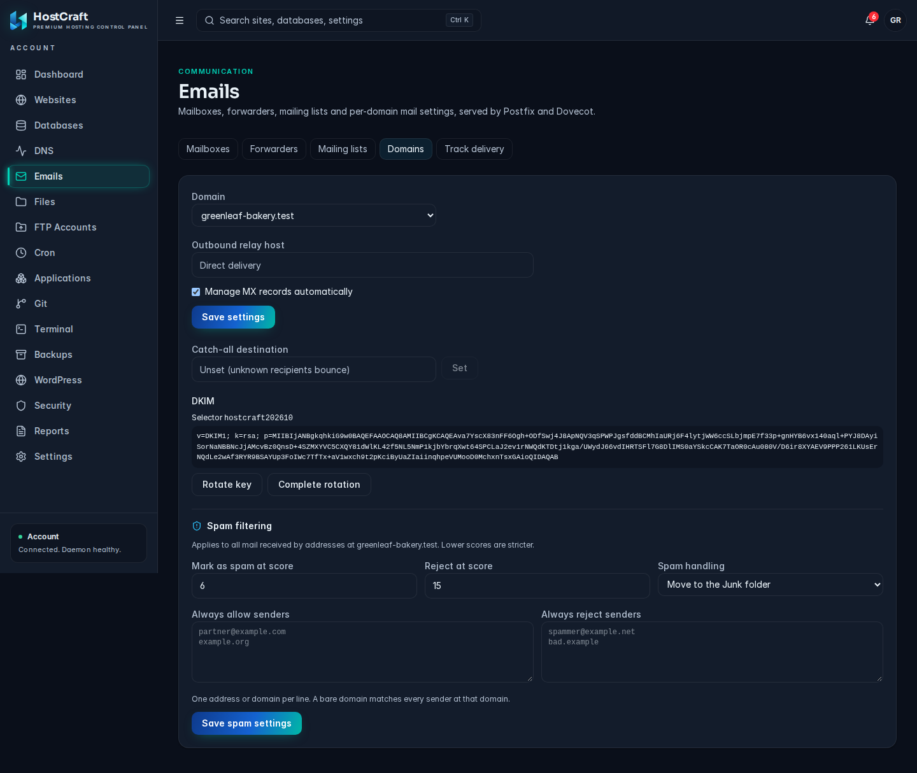This screenshot has width=917, height=773.
Task: Expand the Domain dropdown
Action: point(314,215)
